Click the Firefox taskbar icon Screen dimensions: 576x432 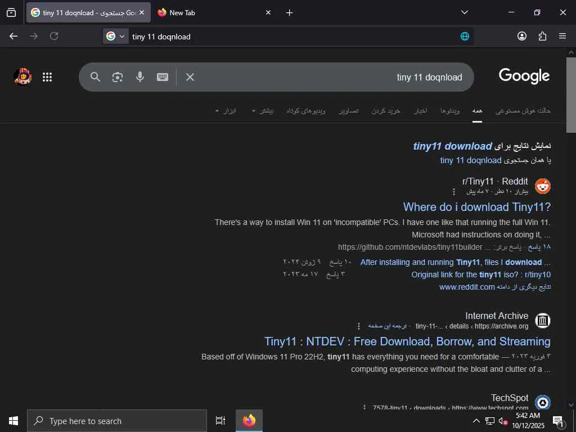[x=249, y=421]
